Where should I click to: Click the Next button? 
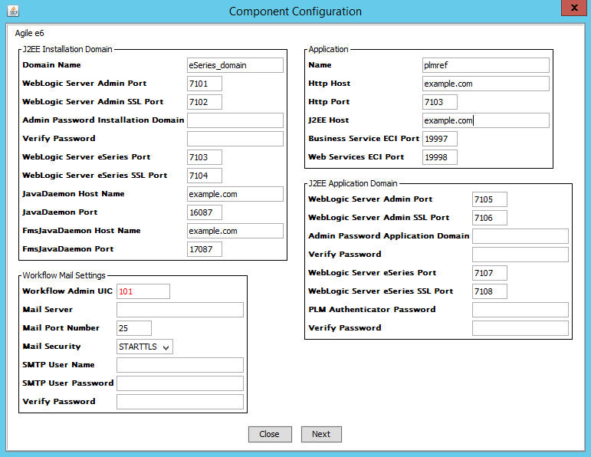pyautogui.click(x=321, y=434)
